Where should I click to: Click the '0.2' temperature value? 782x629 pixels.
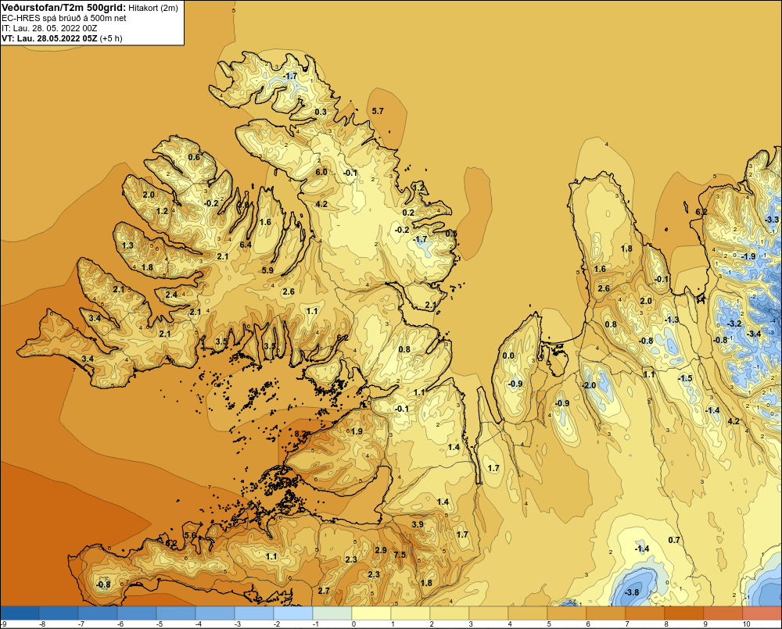[408, 213]
